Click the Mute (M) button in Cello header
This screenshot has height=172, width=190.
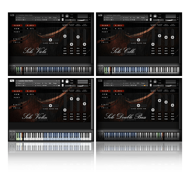click(x=151, y=20)
